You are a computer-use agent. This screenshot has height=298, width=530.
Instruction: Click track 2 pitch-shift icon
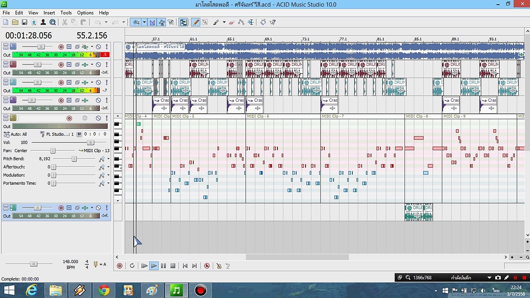77,65
